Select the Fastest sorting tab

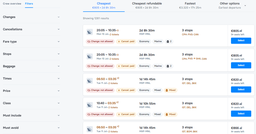tap(190, 6)
